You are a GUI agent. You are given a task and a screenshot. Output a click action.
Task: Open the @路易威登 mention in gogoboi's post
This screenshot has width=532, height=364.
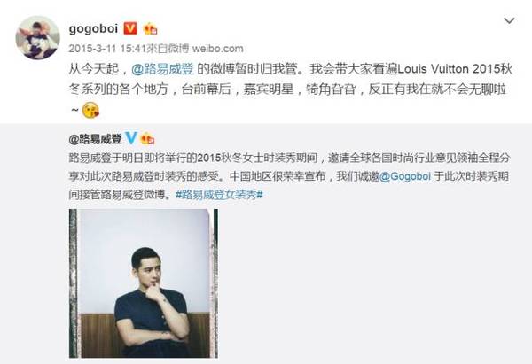click(162, 69)
